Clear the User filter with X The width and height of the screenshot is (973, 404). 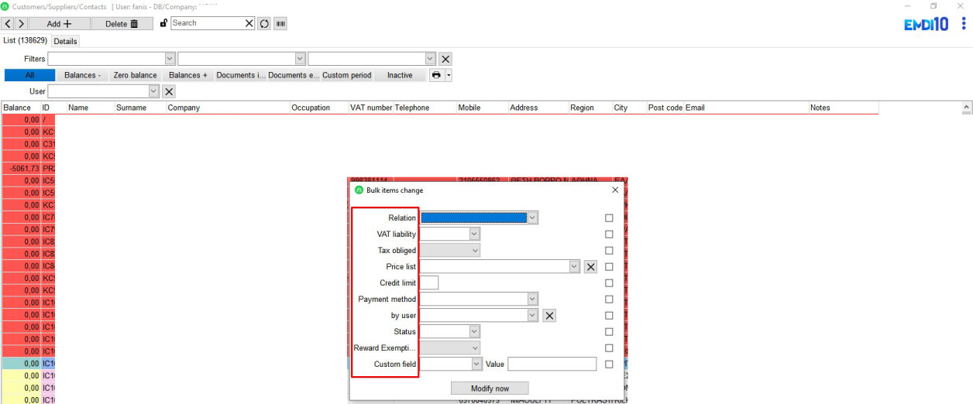pos(169,91)
